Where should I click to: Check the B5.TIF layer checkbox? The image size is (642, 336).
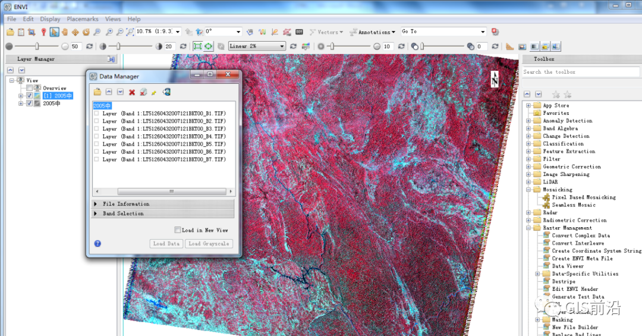[x=97, y=145]
